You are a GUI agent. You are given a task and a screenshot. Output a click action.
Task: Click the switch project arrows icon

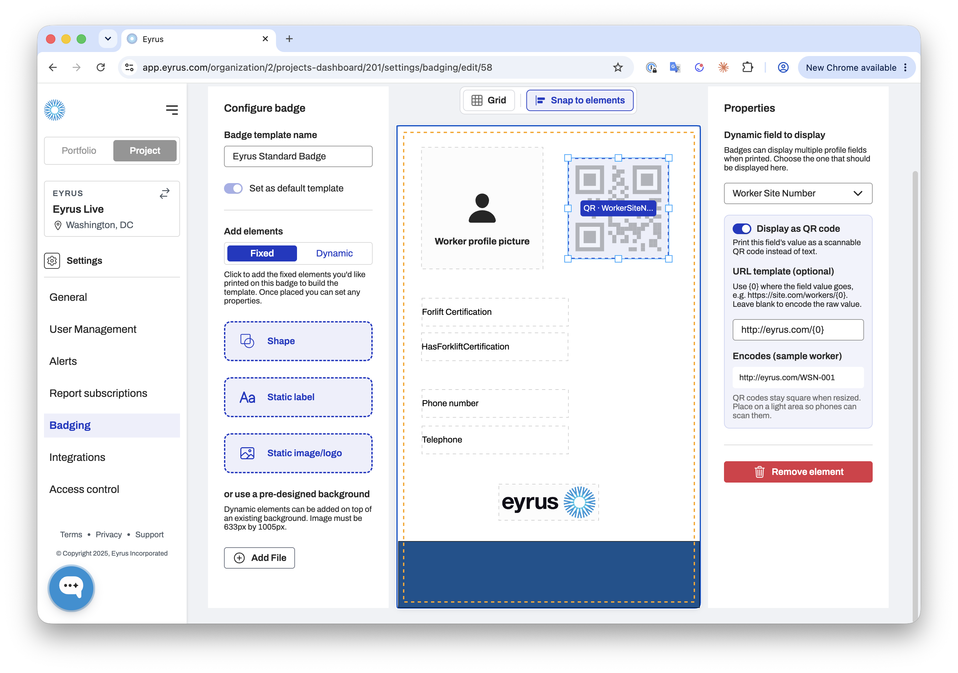[164, 193]
